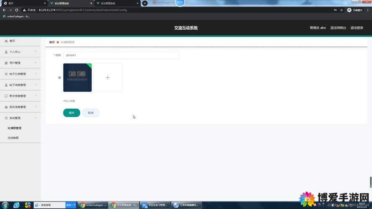Reload the page with the refresh icon

pyautogui.click(x=17, y=10)
